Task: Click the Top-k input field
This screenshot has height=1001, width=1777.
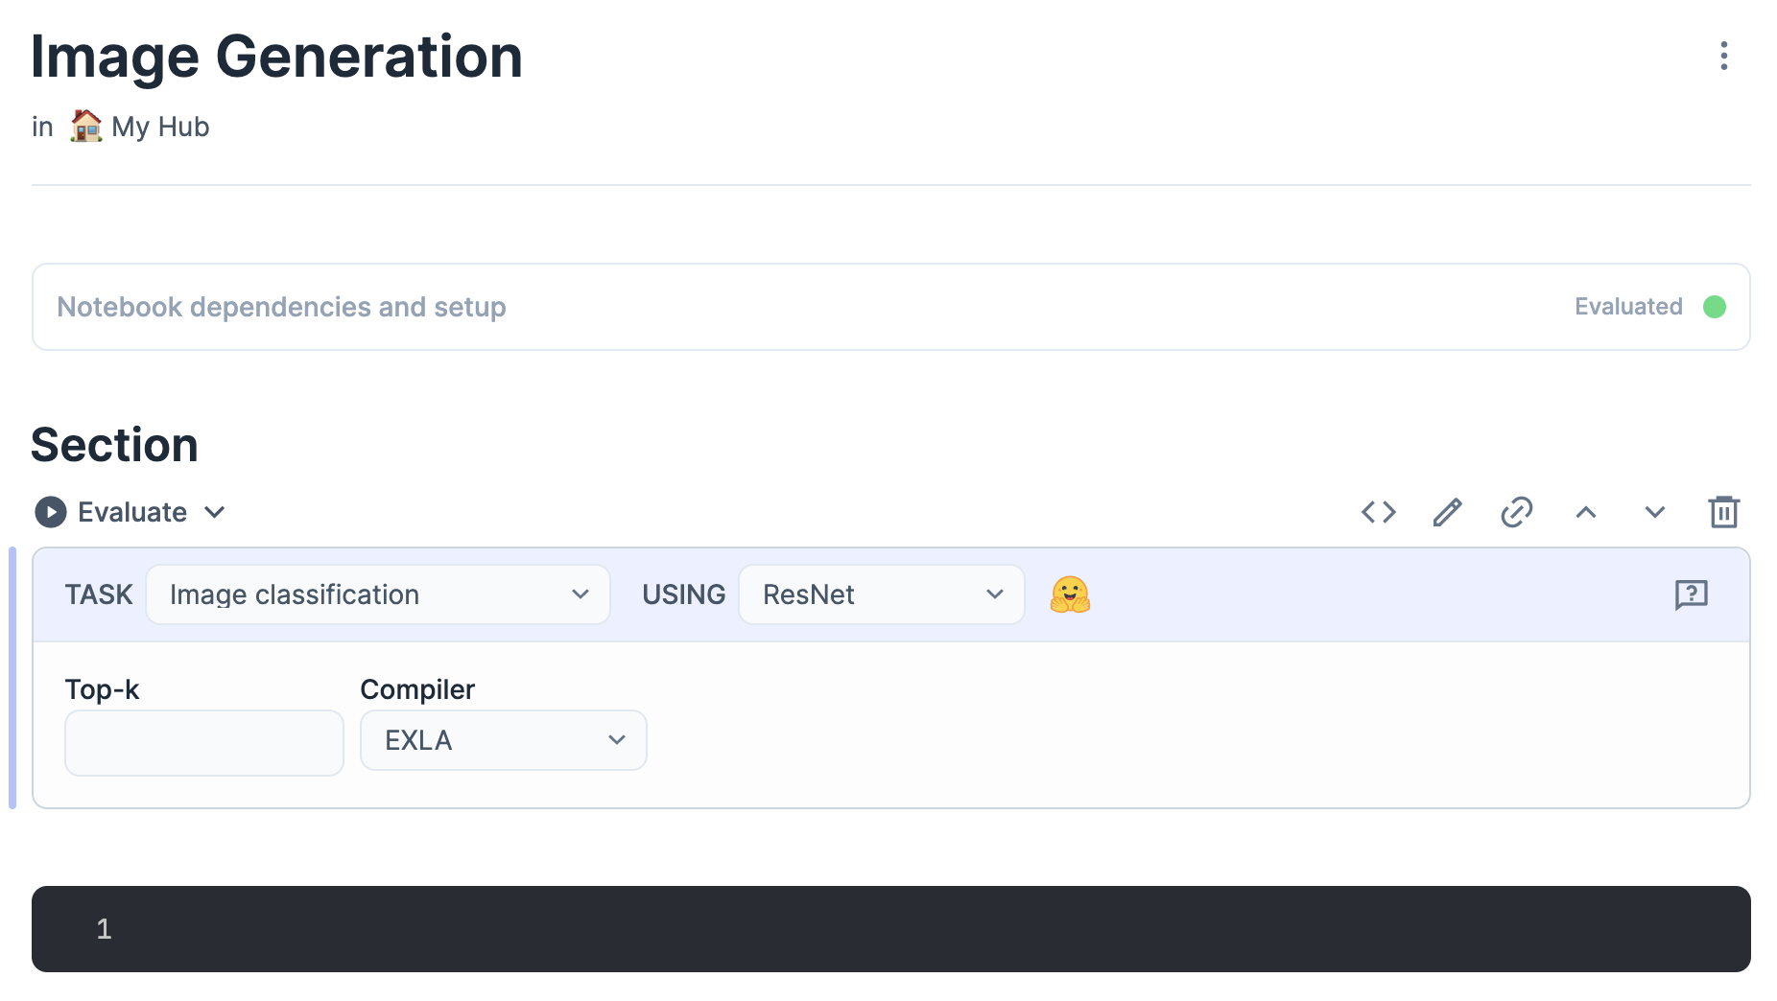Action: [x=203, y=743]
